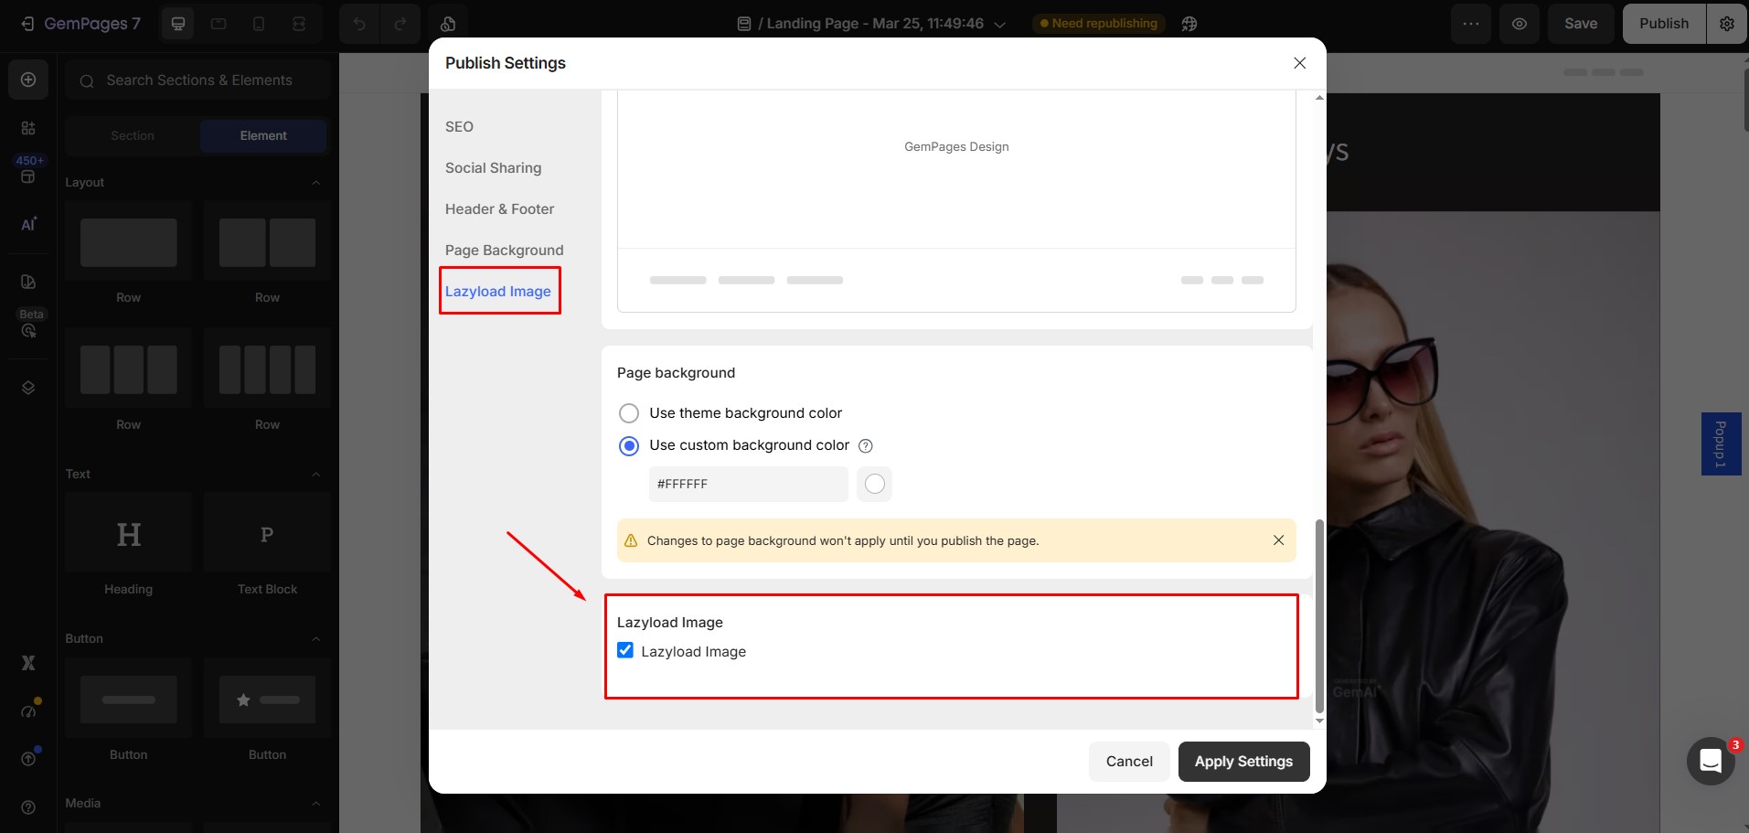Open the Social Sharing tab
This screenshot has width=1749, height=833.
(x=493, y=167)
